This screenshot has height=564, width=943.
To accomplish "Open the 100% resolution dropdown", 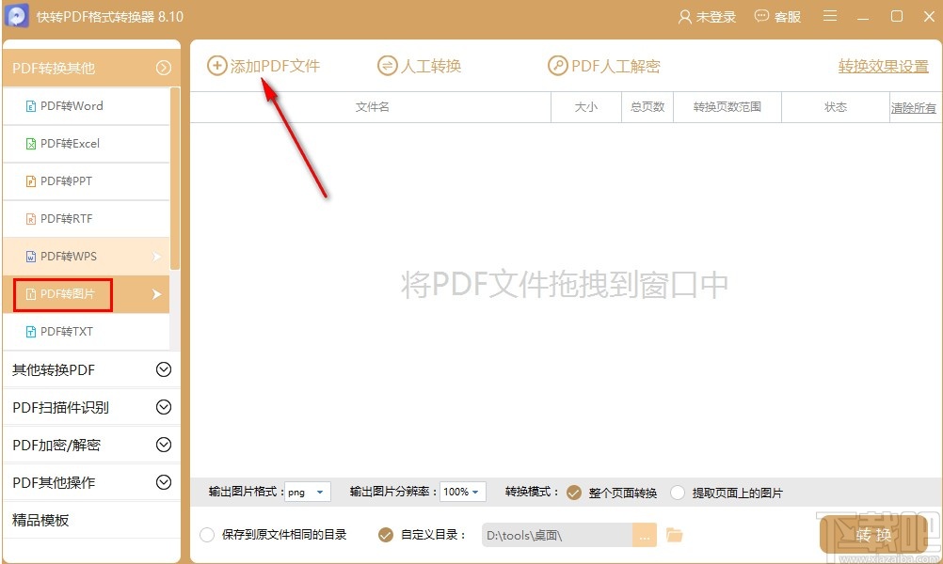I will [461, 492].
